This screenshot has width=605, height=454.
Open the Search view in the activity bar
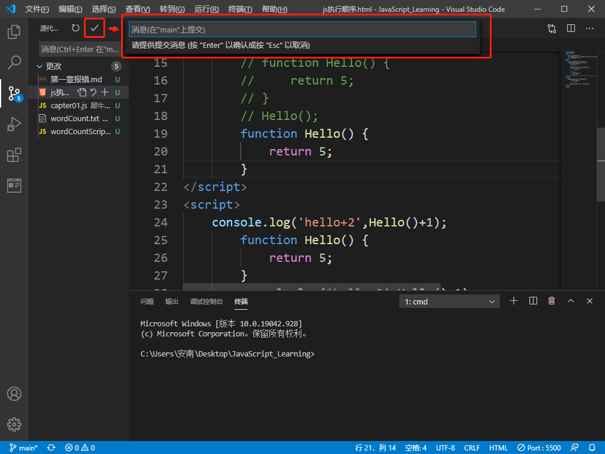coord(14,62)
